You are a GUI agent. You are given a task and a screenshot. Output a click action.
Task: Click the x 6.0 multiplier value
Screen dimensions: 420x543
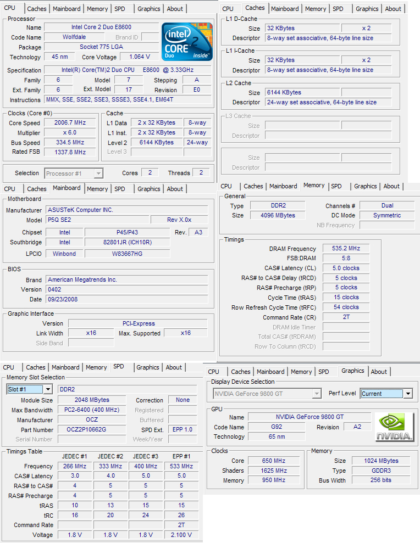(x=70, y=133)
